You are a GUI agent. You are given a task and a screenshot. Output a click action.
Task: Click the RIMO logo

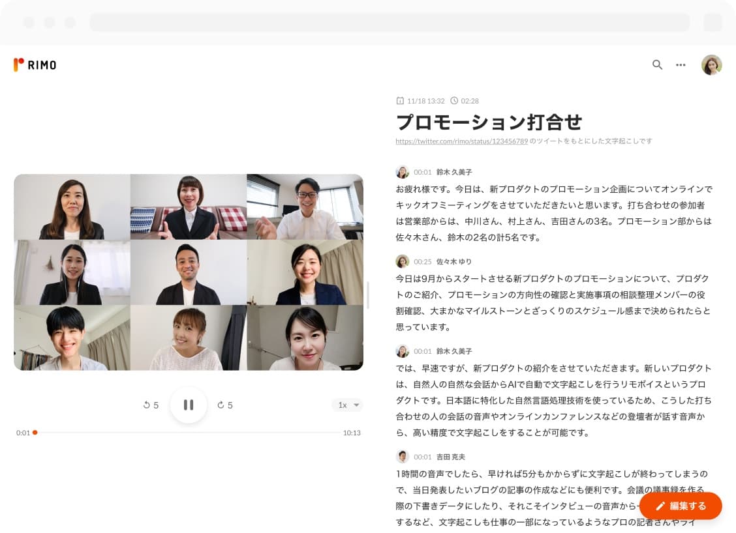[35, 65]
